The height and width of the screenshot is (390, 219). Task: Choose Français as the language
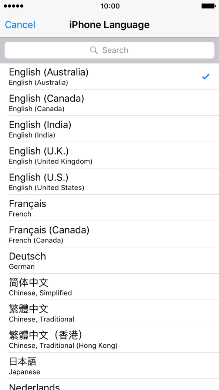109,208
